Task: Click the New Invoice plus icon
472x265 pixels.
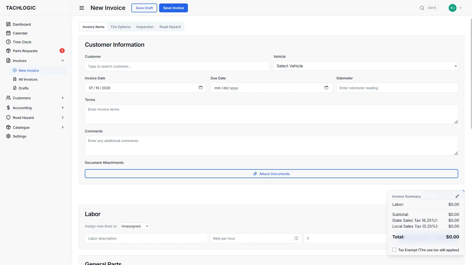Action: click(15, 70)
